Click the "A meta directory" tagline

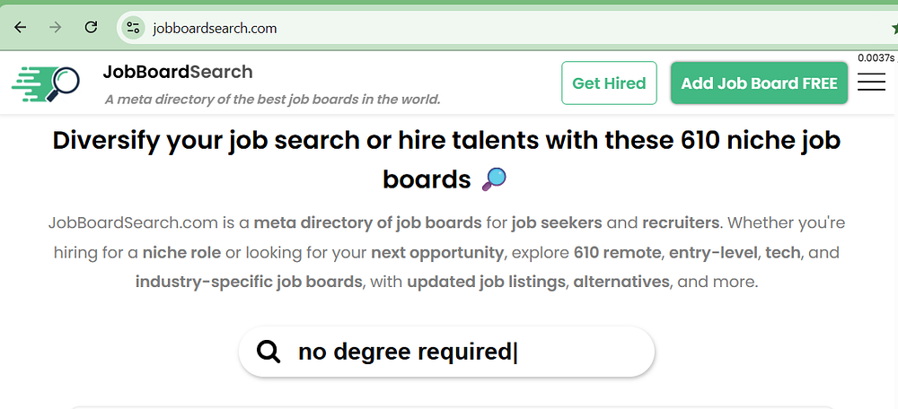click(272, 99)
